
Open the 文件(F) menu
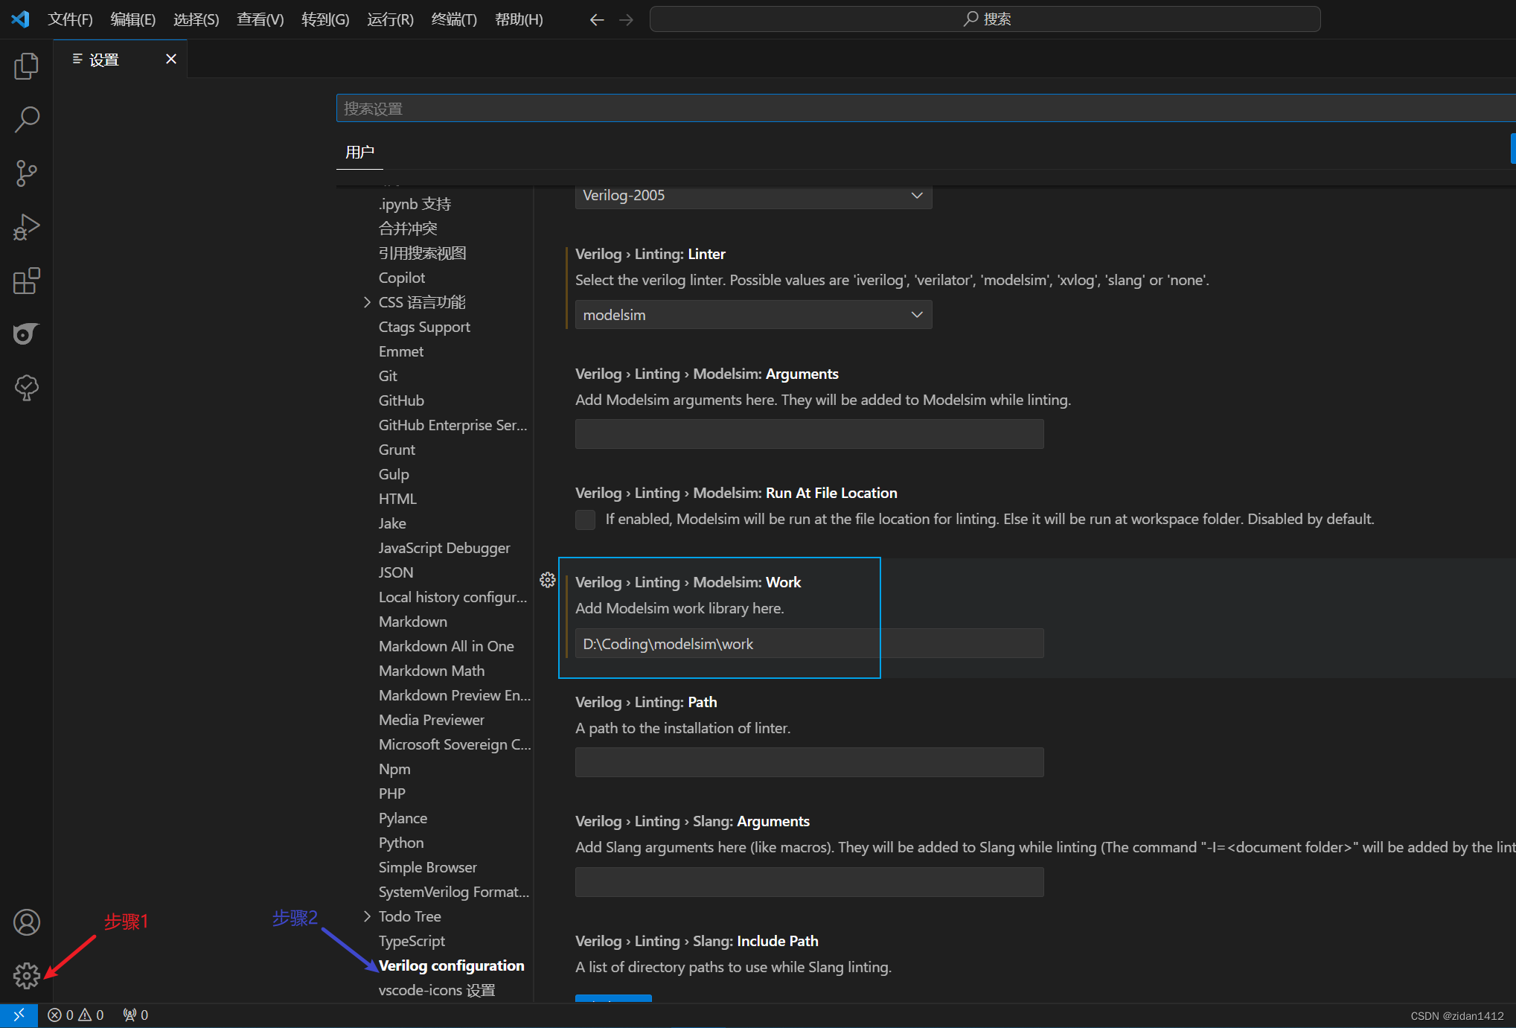(70, 19)
